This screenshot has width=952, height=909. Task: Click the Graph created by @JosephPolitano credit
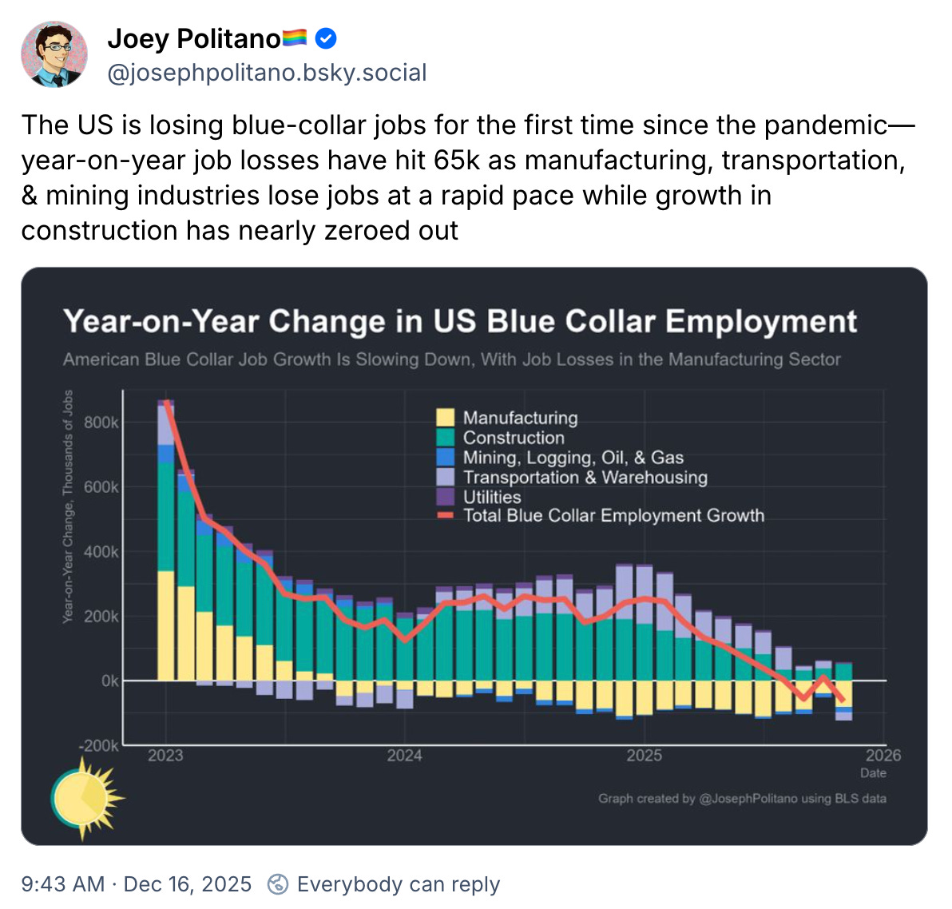742,798
